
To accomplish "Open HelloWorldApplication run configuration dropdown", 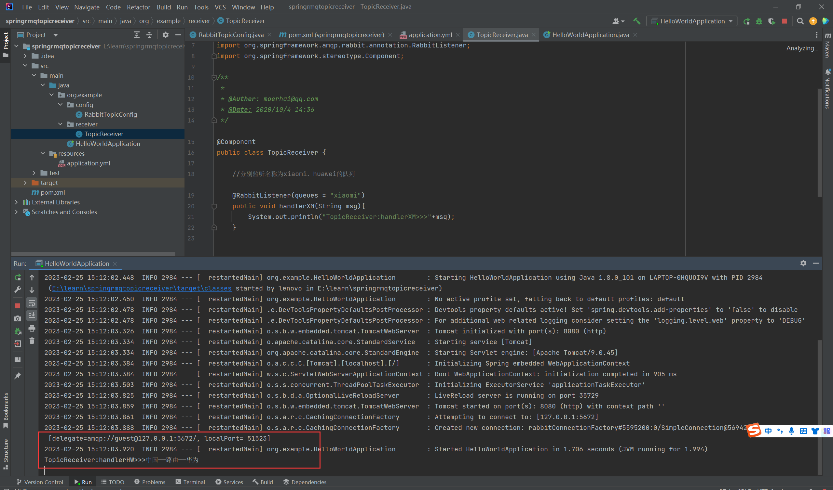I will coord(692,21).
